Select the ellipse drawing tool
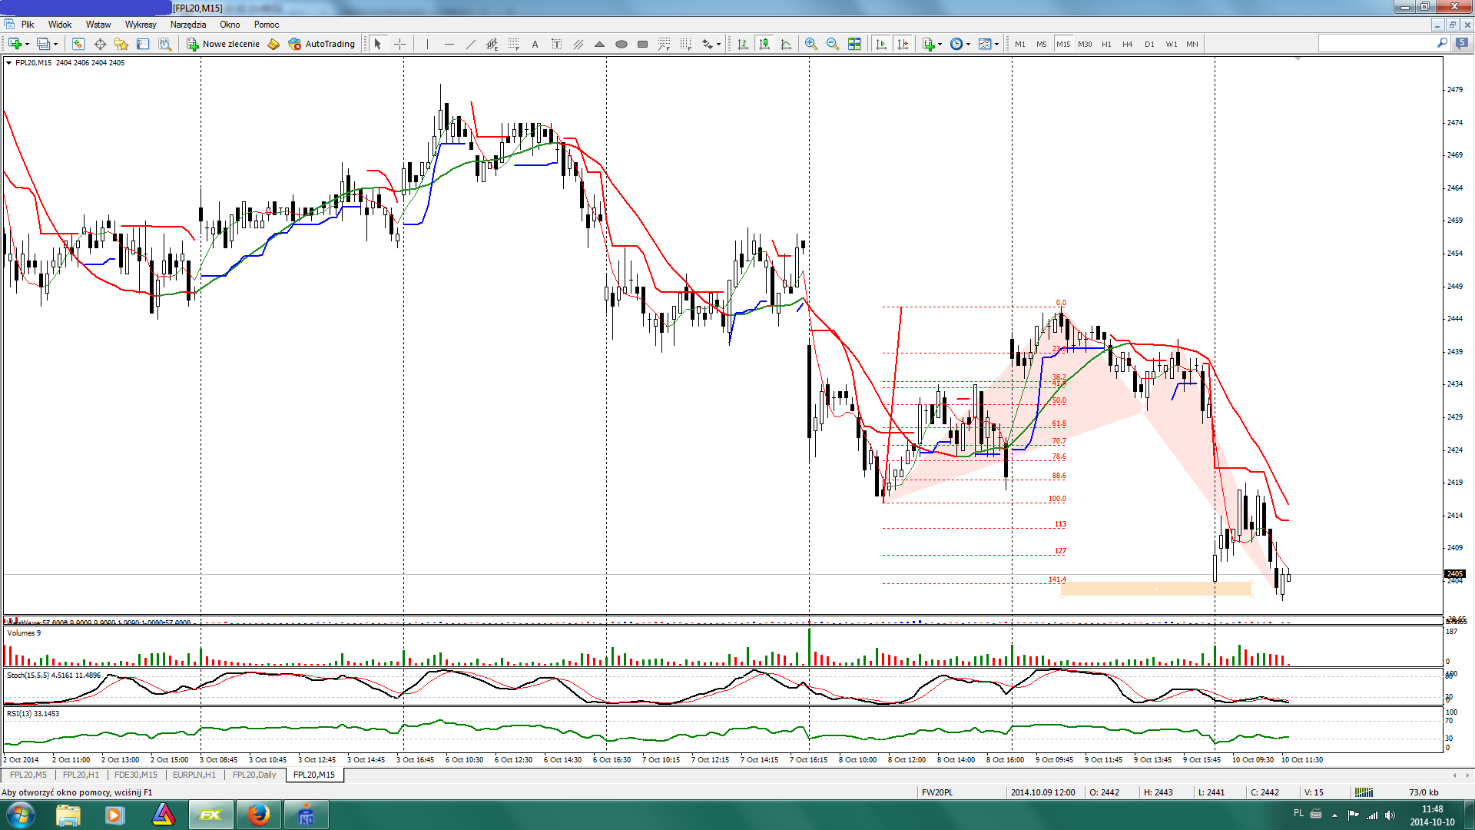 click(x=621, y=44)
